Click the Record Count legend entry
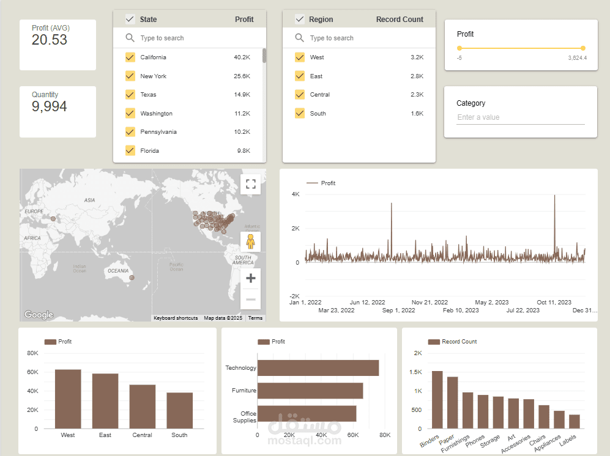610x456 pixels. (452, 342)
